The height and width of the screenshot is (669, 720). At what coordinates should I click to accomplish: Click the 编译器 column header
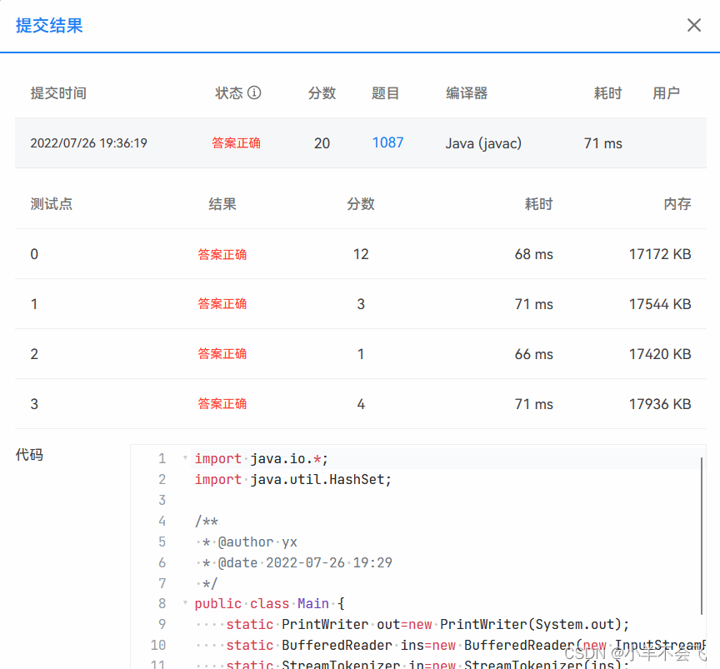[467, 93]
